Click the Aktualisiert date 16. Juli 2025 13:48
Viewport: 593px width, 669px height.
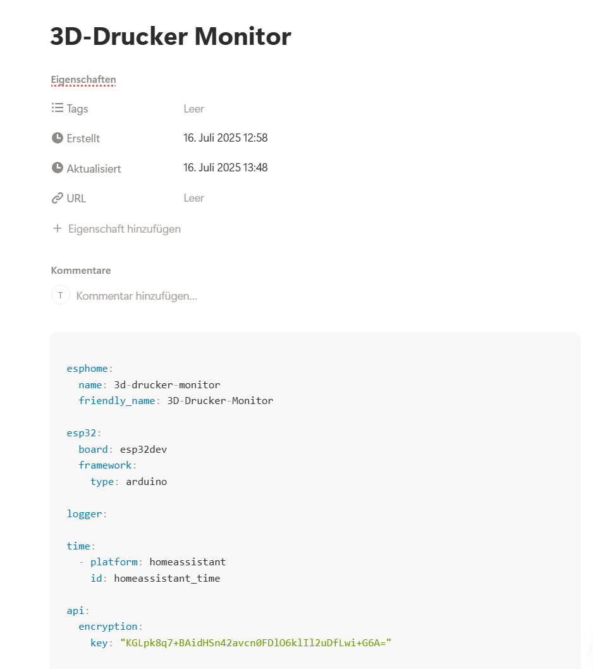coord(226,168)
